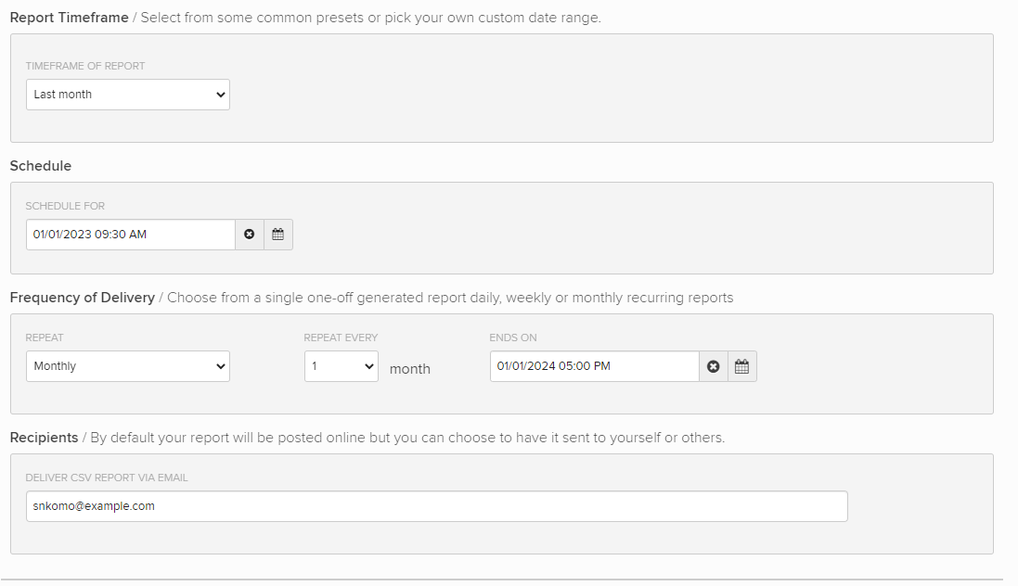Viewport: 1018px width, 586px height.
Task: Open the Repeat Every interval dropdown
Action: pyautogui.click(x=341, y=366)
